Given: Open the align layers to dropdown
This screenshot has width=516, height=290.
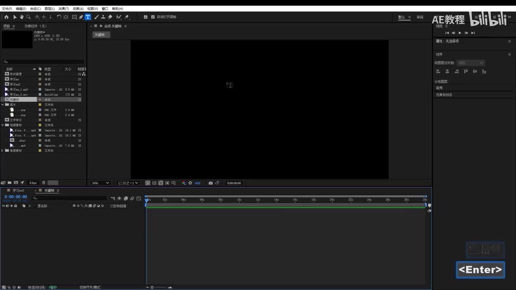Looking at the screenshot, I should click(x=470, y=63).
